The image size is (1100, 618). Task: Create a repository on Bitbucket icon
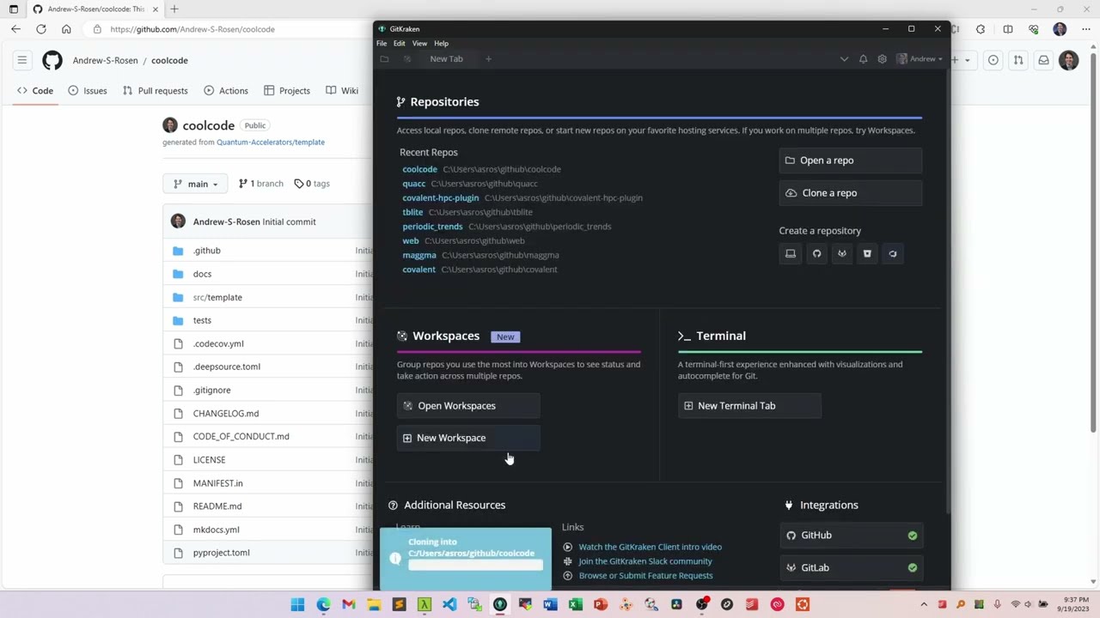(867, 253)
